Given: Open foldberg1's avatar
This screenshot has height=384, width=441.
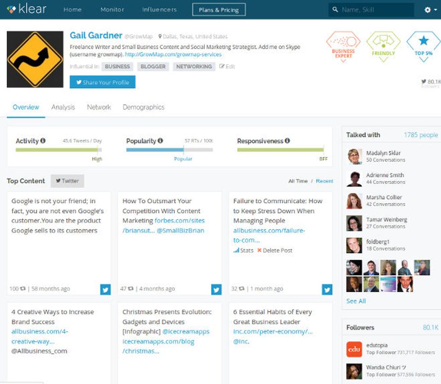Looking at the screenshot, I should (354, 245).
